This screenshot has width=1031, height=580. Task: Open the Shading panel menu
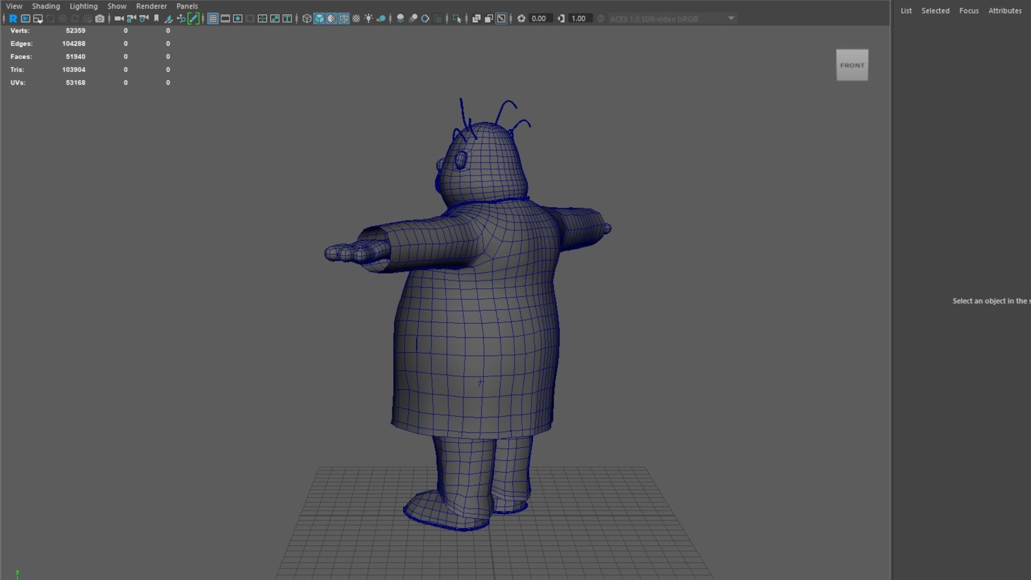pos(46,6)
